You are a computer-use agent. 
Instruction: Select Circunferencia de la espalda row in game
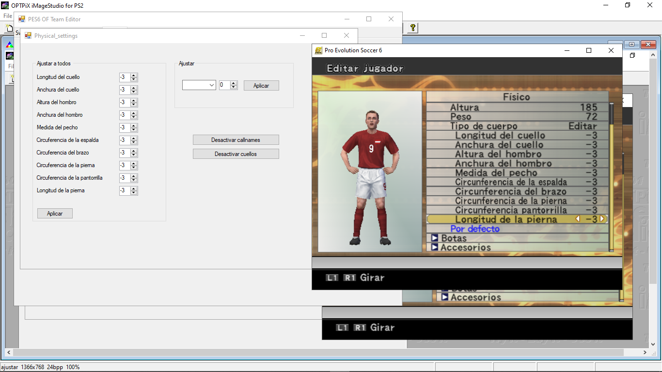(518, 182)
